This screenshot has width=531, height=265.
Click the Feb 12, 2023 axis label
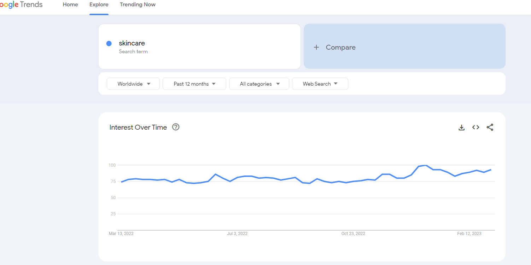pyautogui.click(x=469, y=234)
